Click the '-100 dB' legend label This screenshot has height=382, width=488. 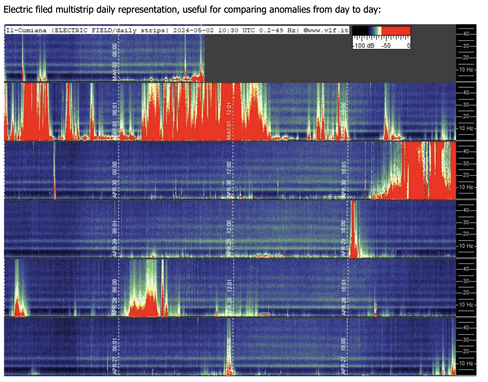pos(364,46)
